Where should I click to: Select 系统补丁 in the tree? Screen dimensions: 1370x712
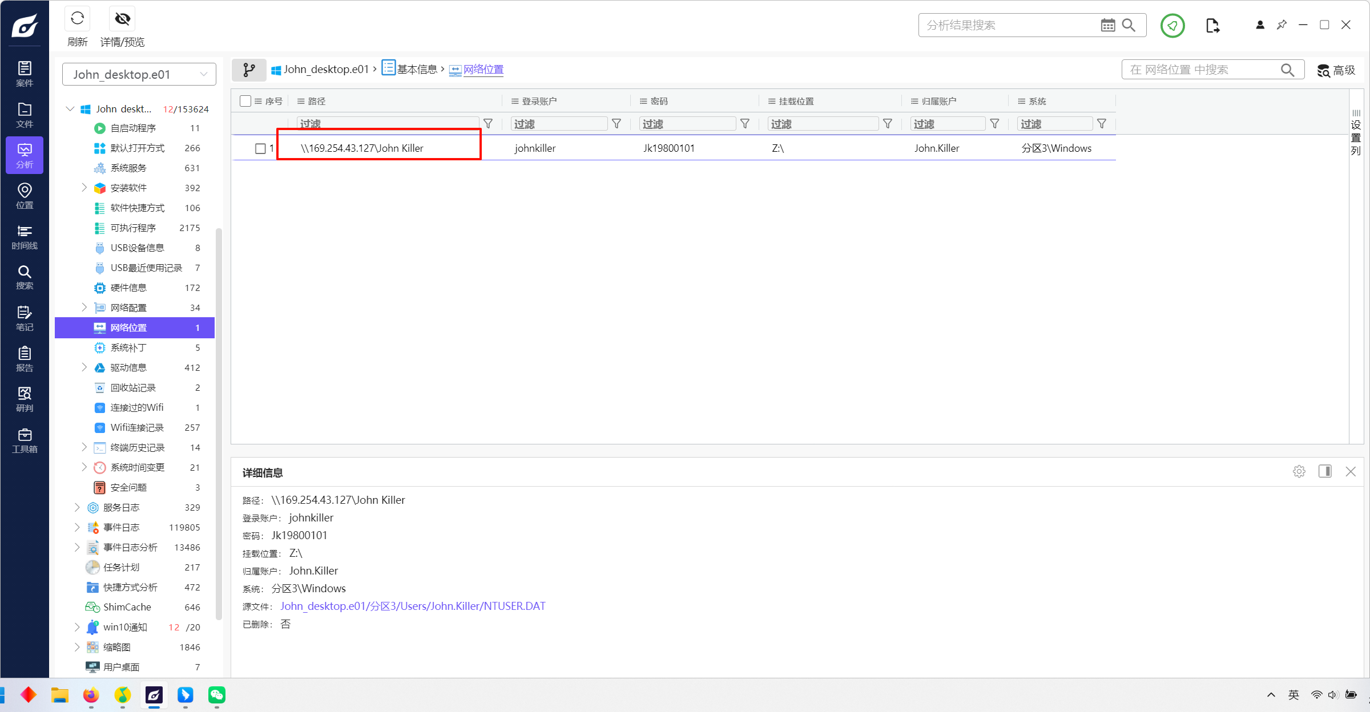tap(128, 347)
